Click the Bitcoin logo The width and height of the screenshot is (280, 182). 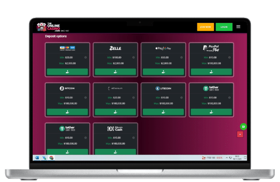[67, 88]
